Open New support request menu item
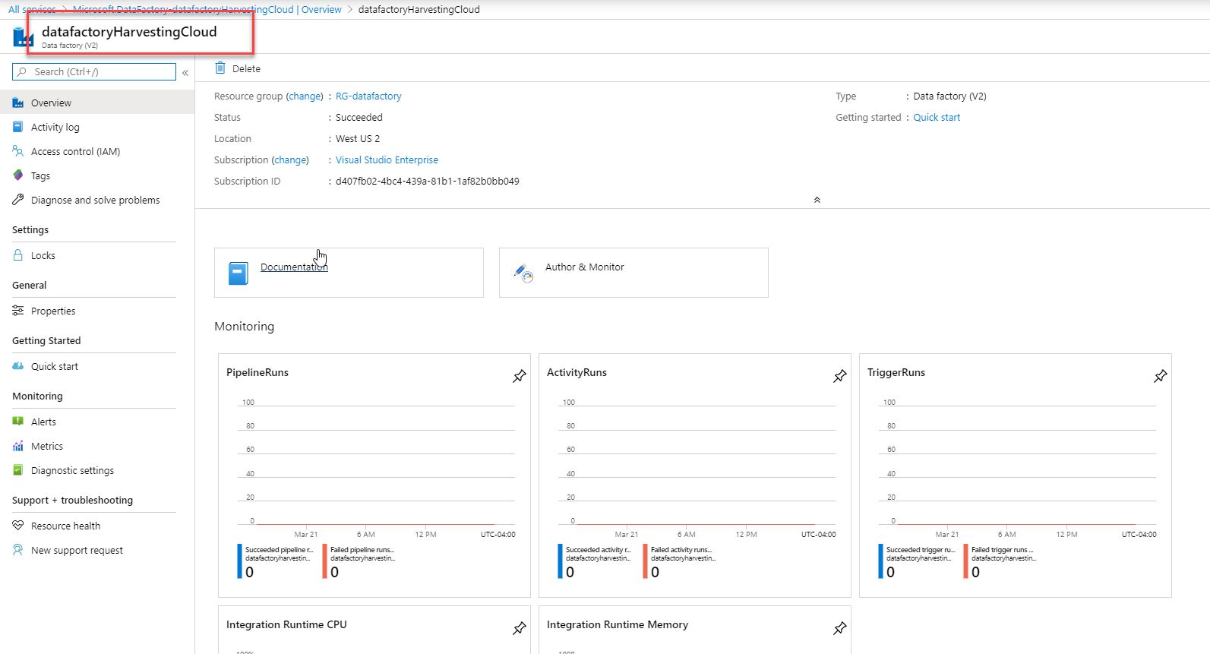This screenshot has height=654, width=1210. click(97, 550)
